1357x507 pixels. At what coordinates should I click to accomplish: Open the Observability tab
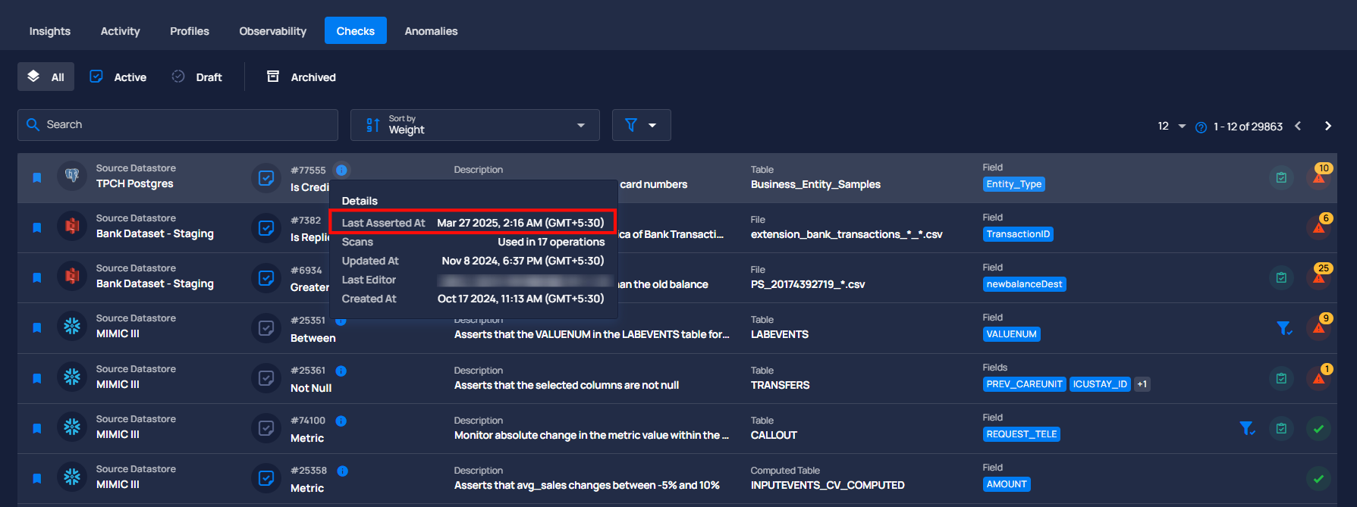click(273, 31)
